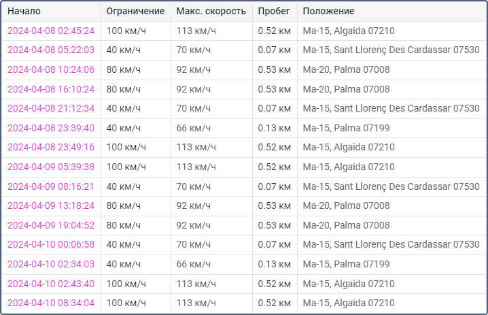Click the 2024-04-08 05:22:03 timestamp link
488x315 pixels.
(51, 50)
